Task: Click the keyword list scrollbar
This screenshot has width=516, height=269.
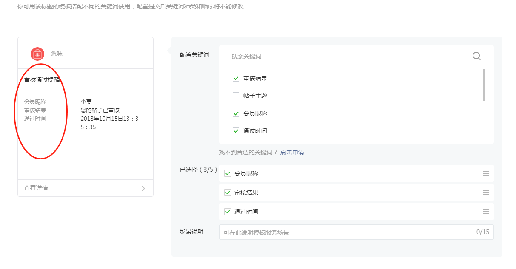Action: (x=484, y=85)
